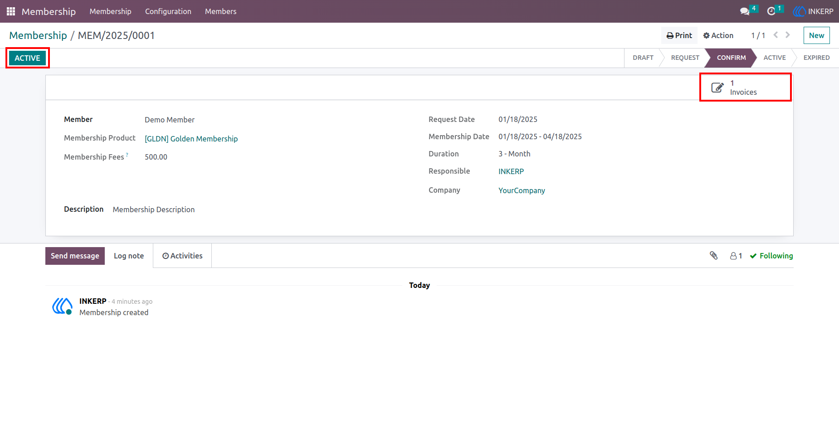The image size is (839, 438).
Task: Open the YourCompany link
Action: point(522,190)
